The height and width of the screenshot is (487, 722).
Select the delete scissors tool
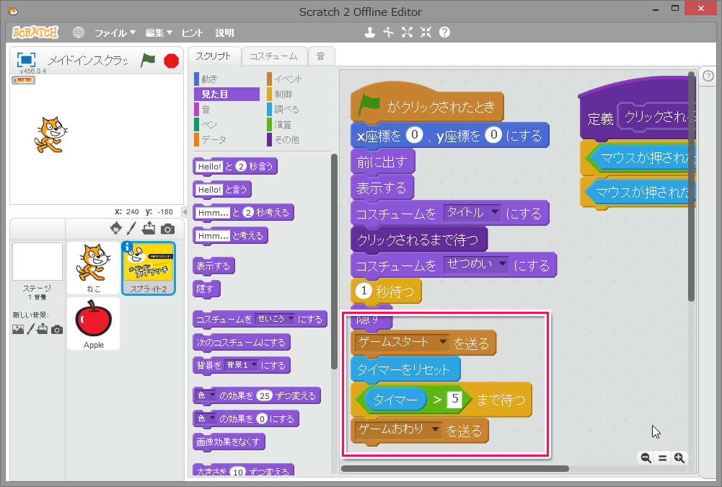[x=389, y=32]
